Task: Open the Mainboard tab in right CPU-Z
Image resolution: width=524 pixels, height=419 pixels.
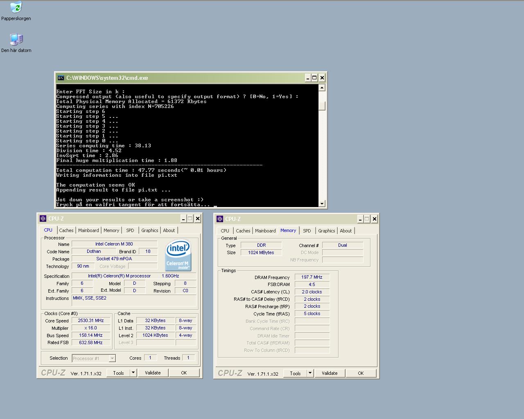Action: coord(265,231)
